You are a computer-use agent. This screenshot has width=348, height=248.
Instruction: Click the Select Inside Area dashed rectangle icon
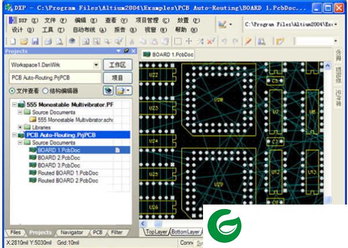tap(178, 42)
